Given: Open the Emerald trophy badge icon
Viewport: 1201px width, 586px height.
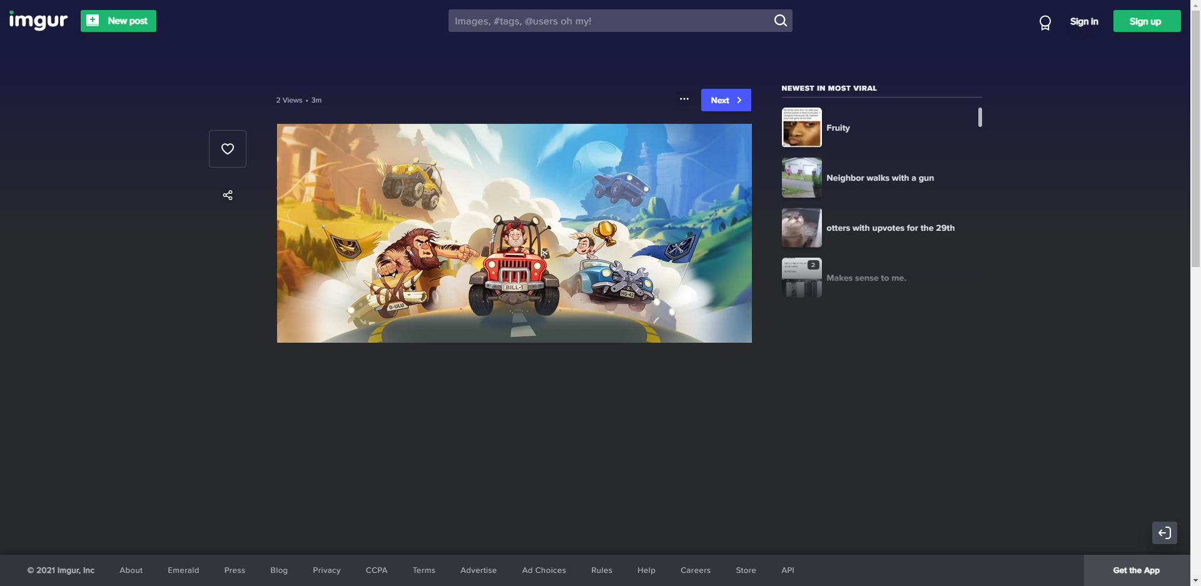Looking at the screenshot, I should [x=1045, y=23].
